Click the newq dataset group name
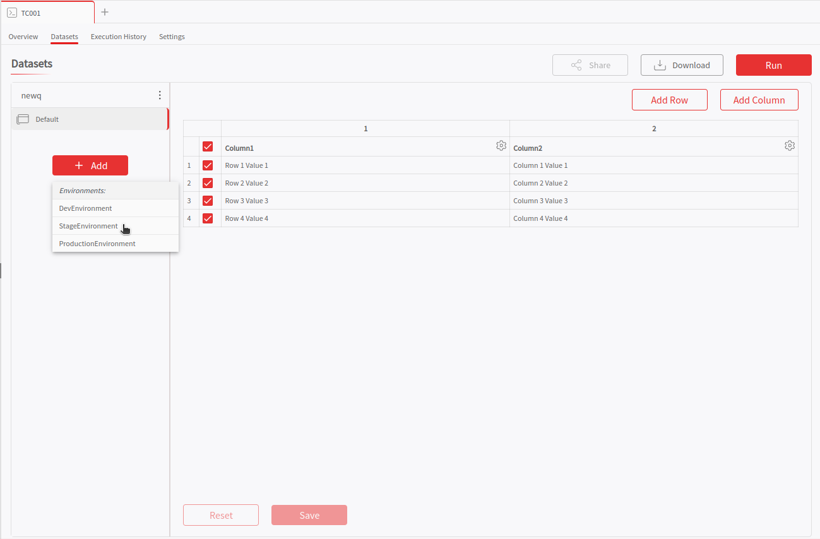This screenshot has height=539, width=820. tap(32, 96)
